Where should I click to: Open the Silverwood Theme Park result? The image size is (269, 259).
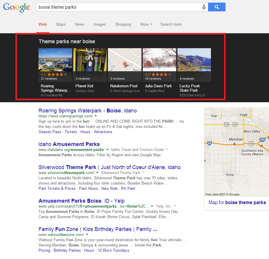point(109,167)
